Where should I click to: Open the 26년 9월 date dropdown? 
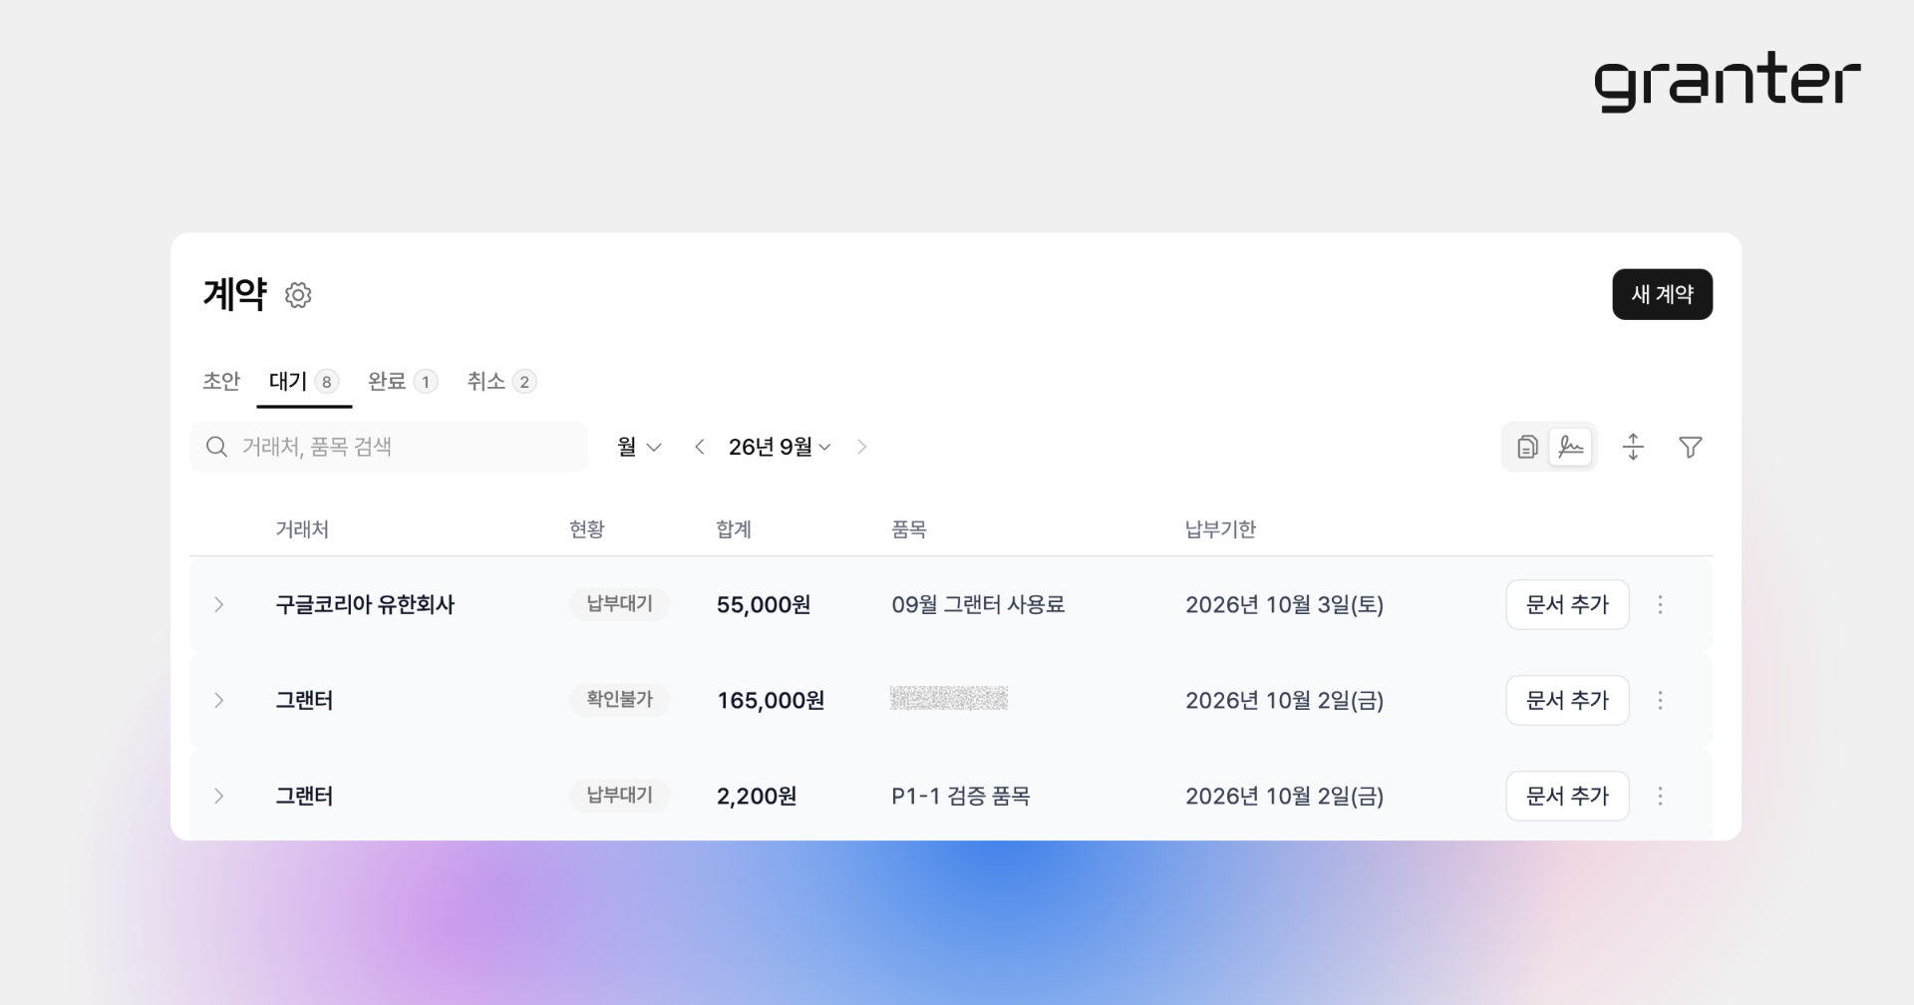[780, 447]
